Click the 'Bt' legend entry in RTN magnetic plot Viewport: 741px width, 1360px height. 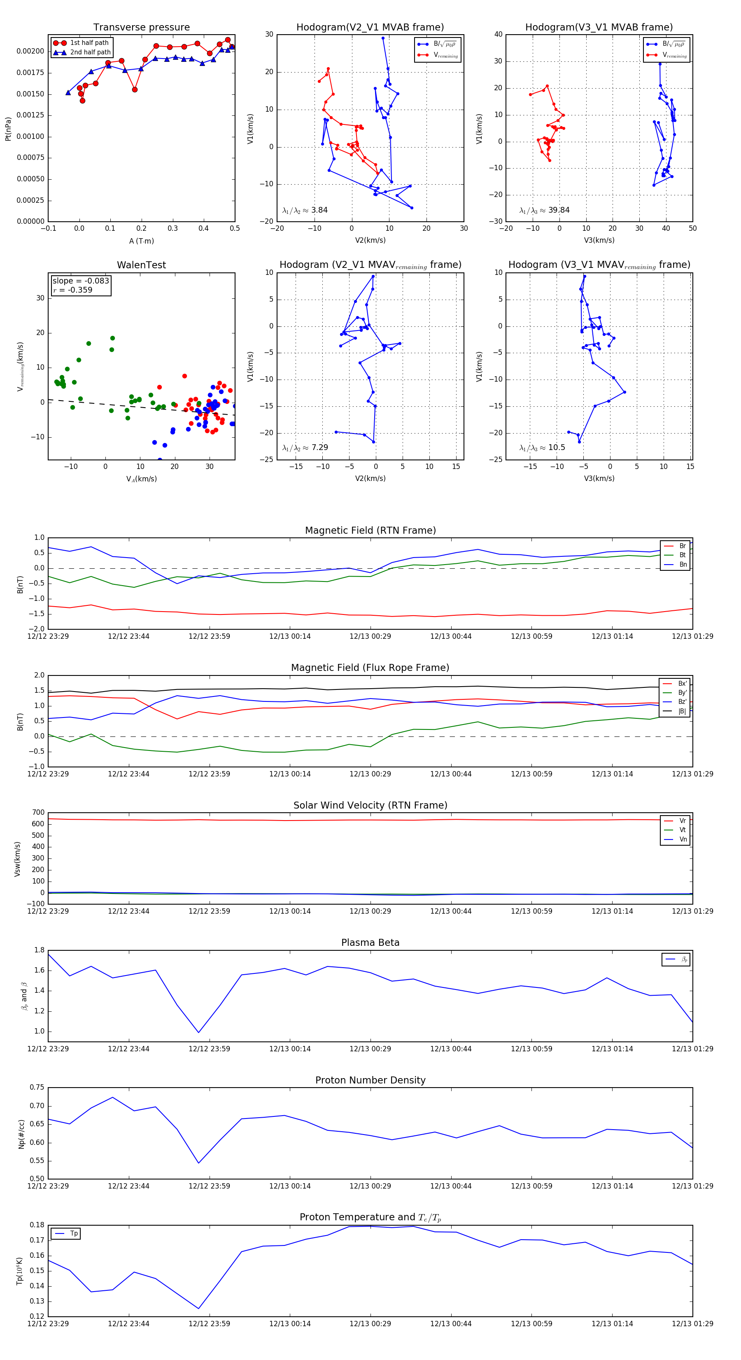pos(675,555)
